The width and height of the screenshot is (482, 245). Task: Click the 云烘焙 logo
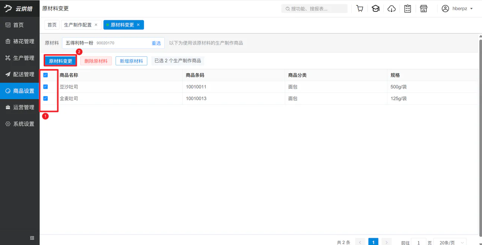pyautogui.click(x=19, y=9)
